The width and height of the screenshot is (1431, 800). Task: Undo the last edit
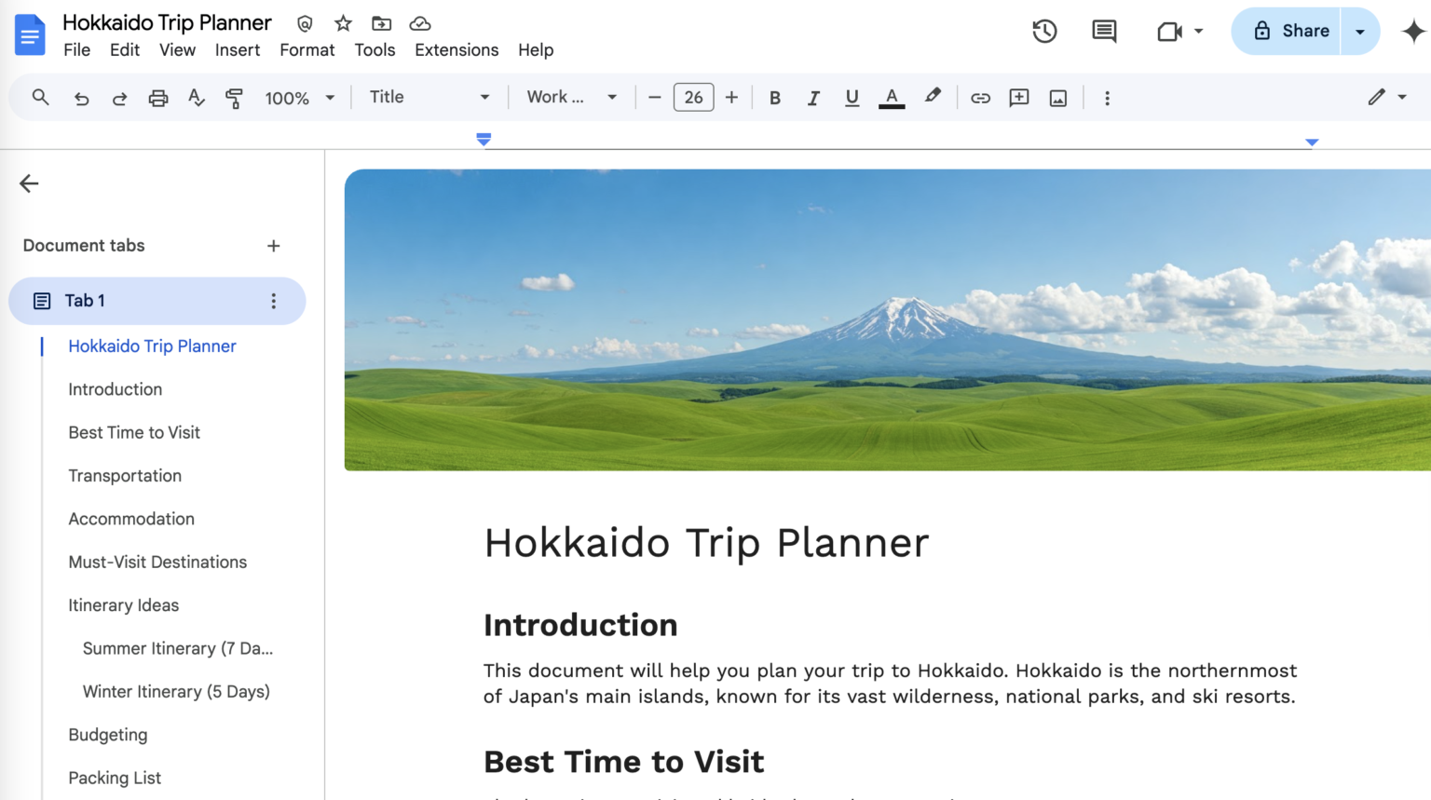[x=81, y=97]
